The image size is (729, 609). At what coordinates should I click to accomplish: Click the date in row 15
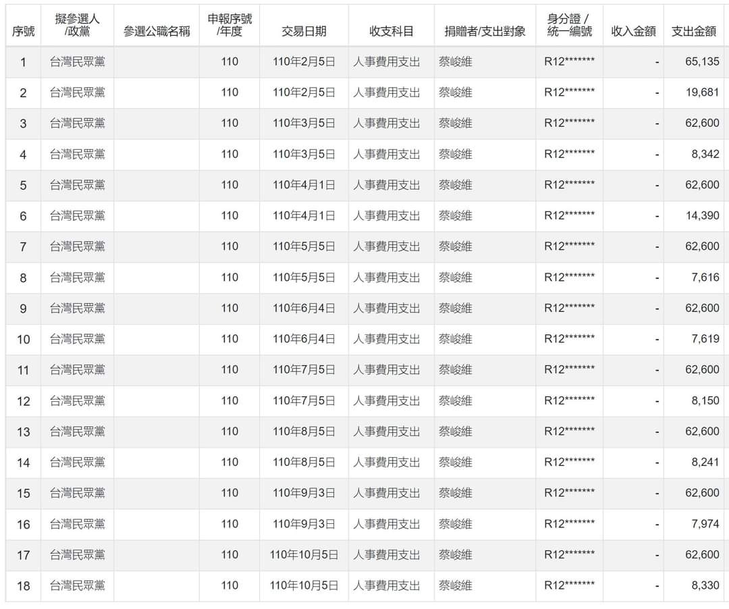[x=304, y=493]
